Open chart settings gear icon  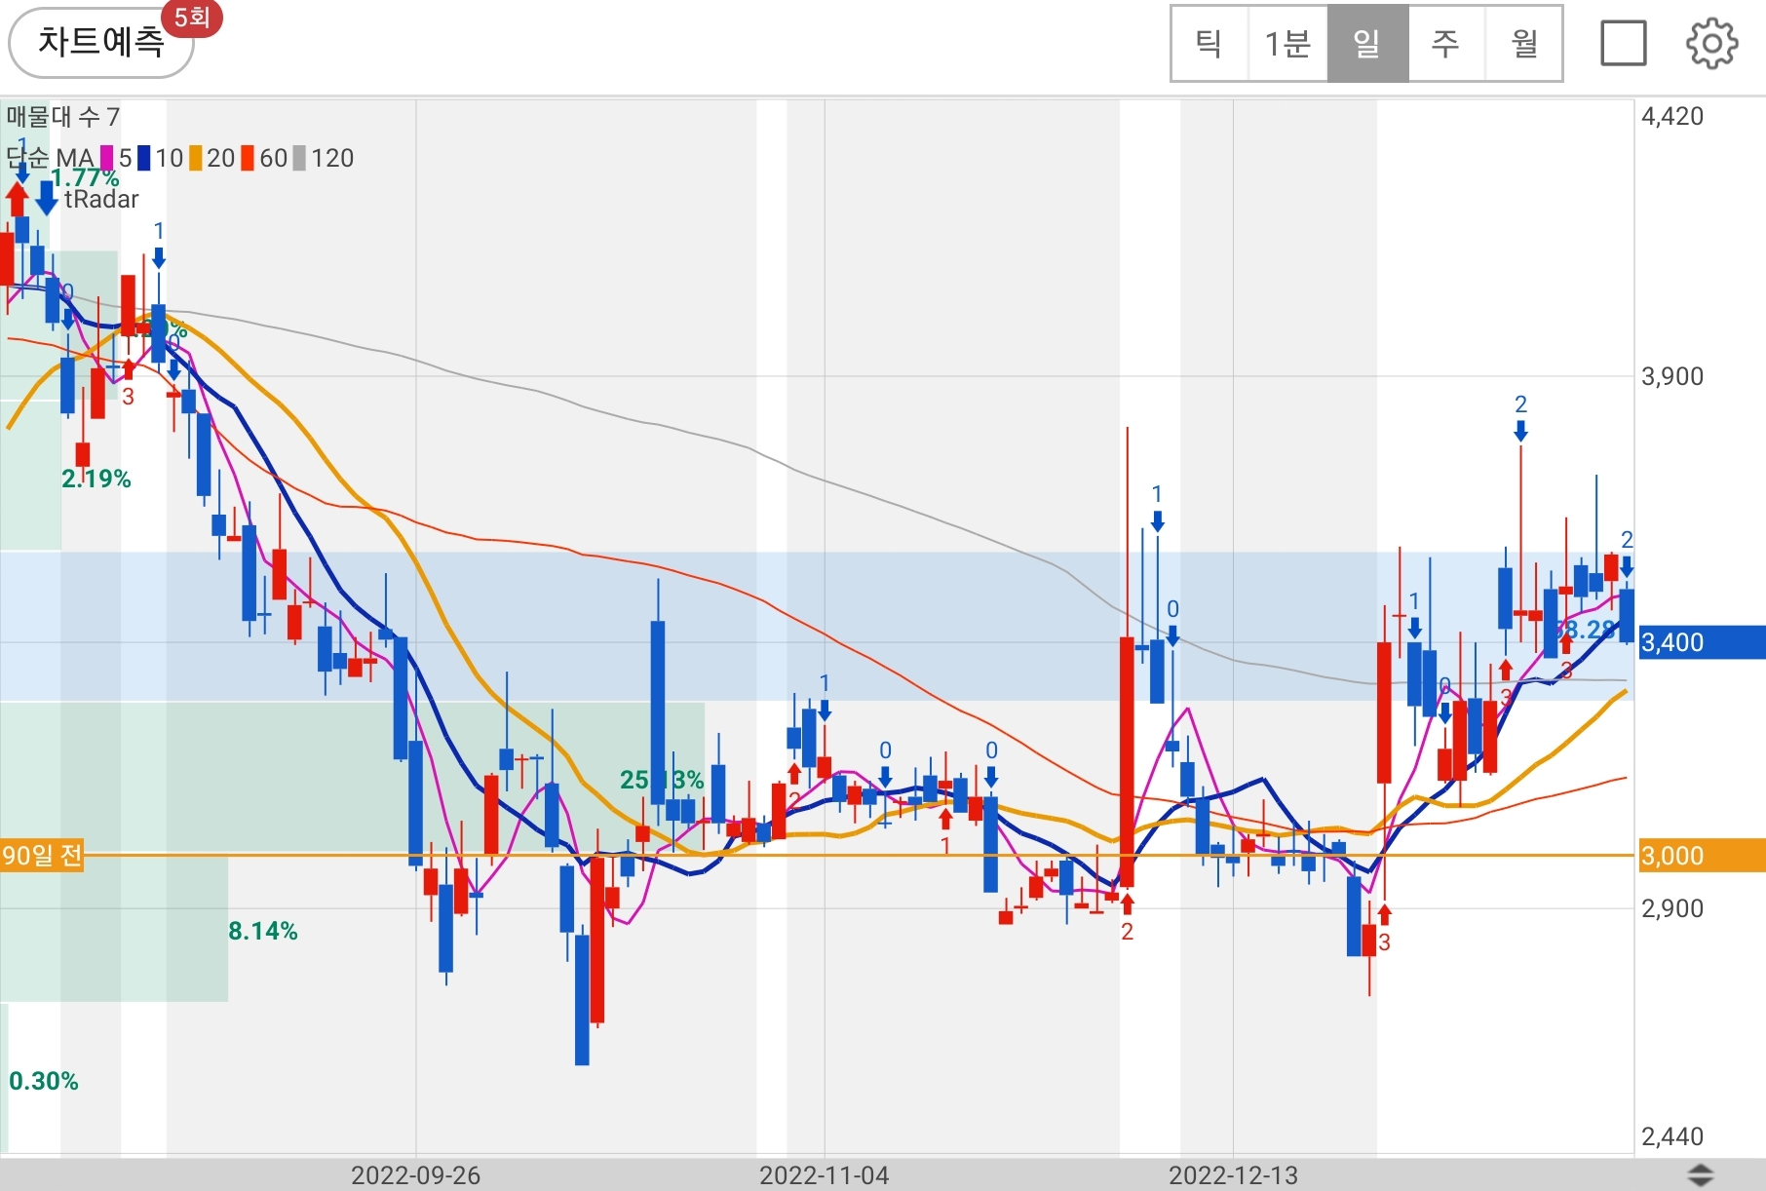click(x=1711, y=44)
